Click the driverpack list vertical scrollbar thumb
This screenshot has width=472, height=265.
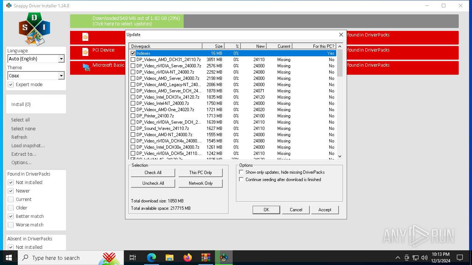pyautogui.click(x=340, y=63)
